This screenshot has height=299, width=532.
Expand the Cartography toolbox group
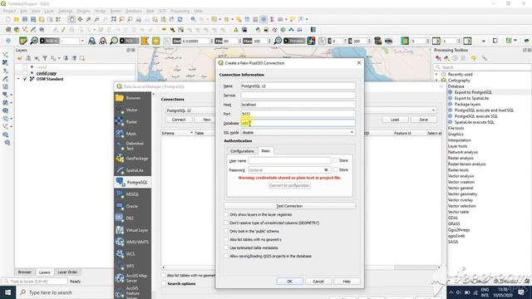[x=436, y=81]
